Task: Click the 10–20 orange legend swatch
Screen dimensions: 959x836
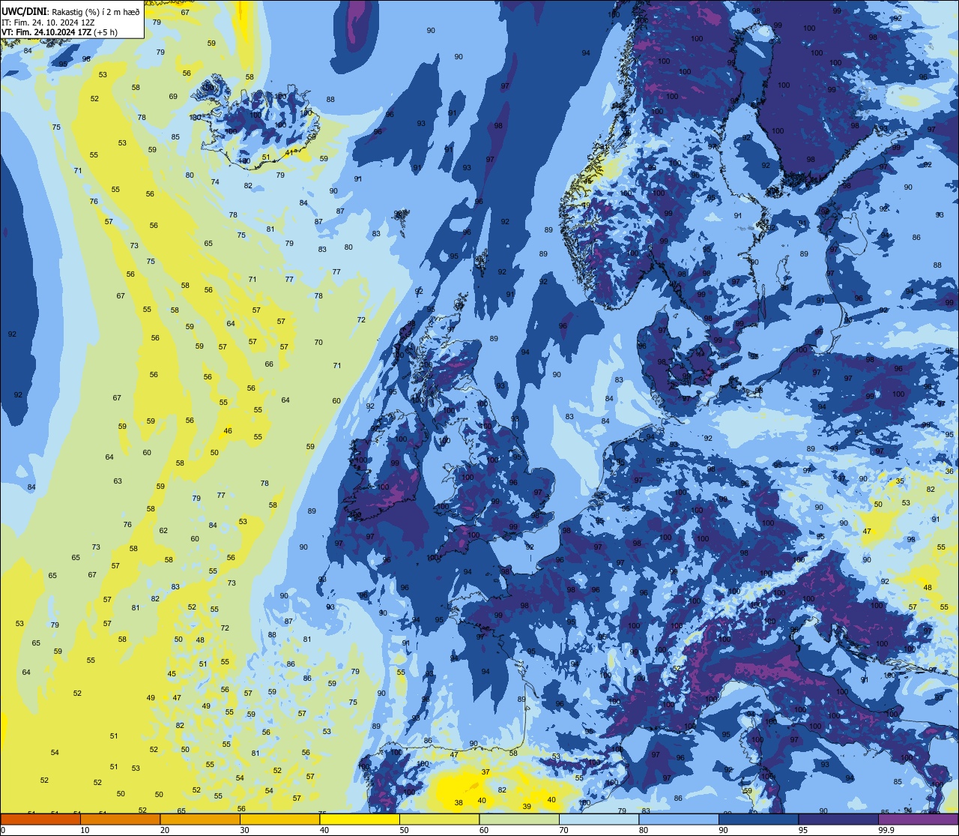Action: [x=120, y=819]
